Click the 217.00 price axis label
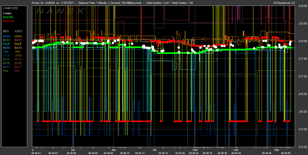The image size is (308, 155). tap(303, 76)
